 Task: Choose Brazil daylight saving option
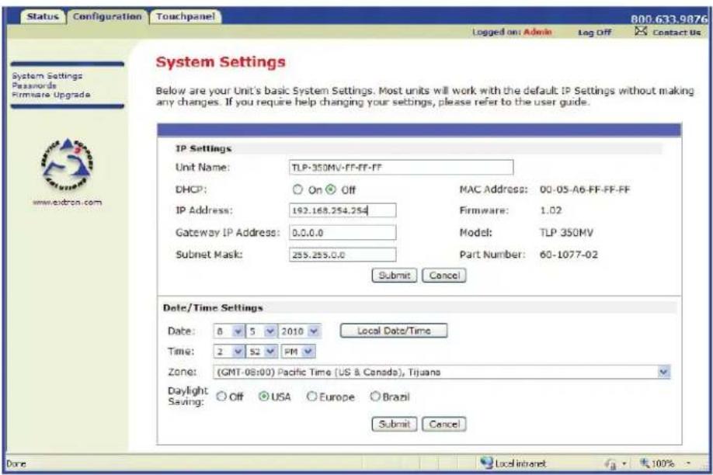374,397
